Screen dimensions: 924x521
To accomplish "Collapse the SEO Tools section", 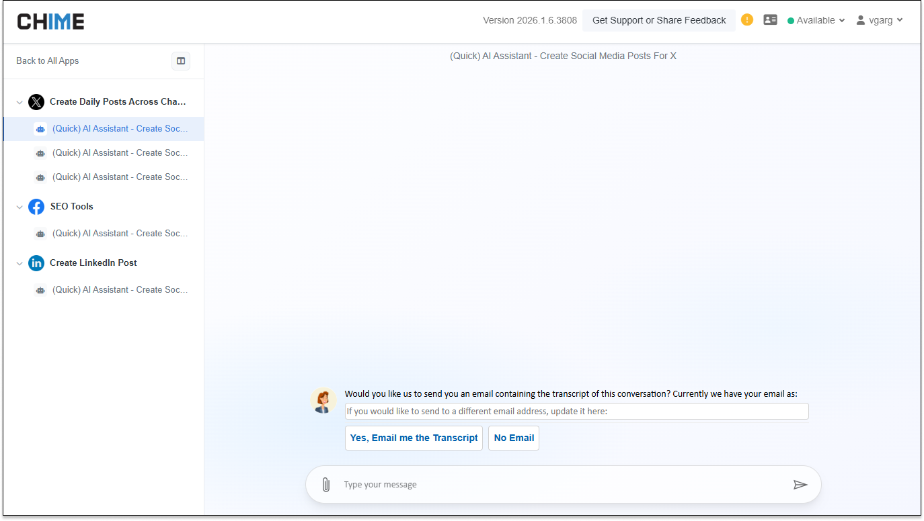I will pos(20,207).
